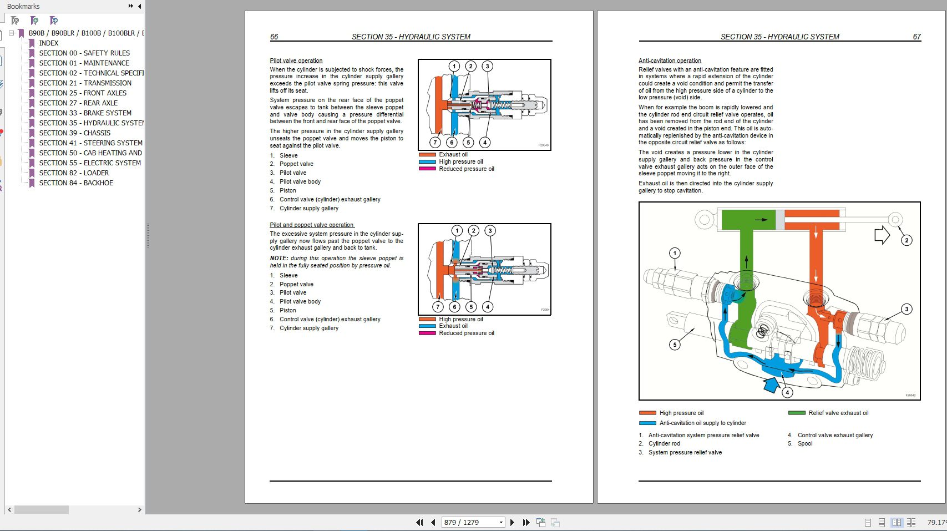The width and height of the screenshot is (947, 531).
Task: Open the page number dropdown
Action: tap(500, 522)
